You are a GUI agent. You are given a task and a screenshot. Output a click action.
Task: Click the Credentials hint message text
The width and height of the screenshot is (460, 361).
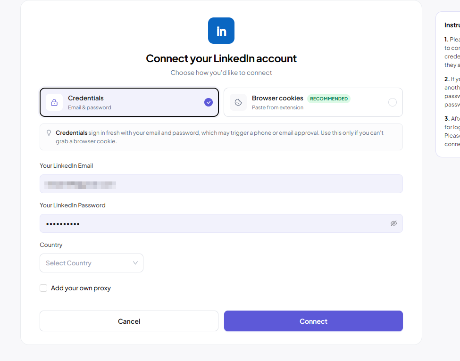[x=219, y=137]
